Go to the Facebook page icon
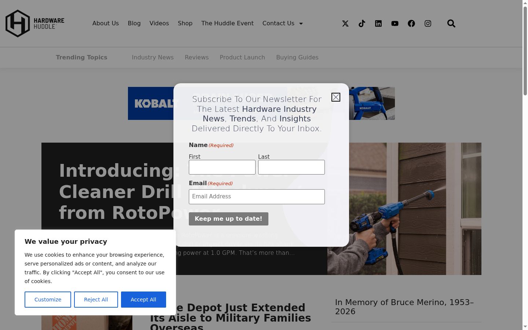The height and width of the screenshot is (330, 528). point(411,23)
